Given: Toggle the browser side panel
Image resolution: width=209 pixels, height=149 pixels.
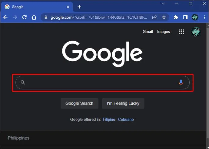Looking at the screenshot, I should coord(185,17).
